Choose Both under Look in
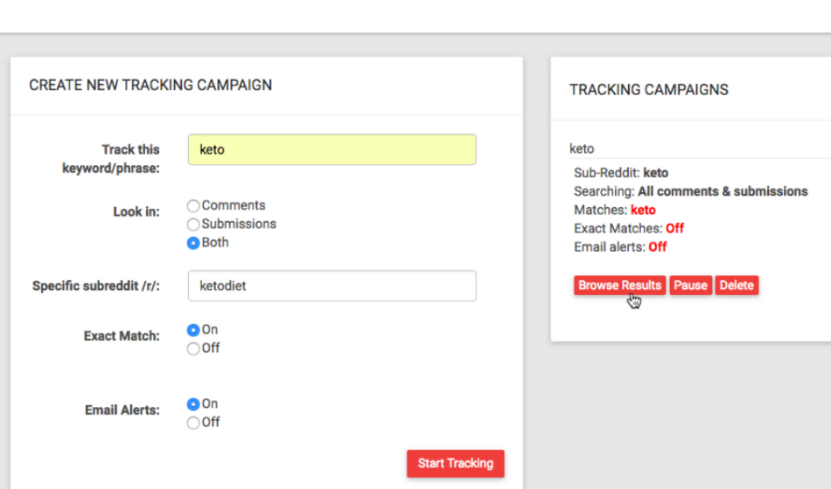The height and width of the screenshot is (489, 831). point(193,243)
